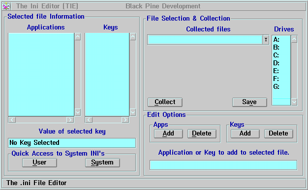Click Keys list scroll right arrow

pos(125,120)
